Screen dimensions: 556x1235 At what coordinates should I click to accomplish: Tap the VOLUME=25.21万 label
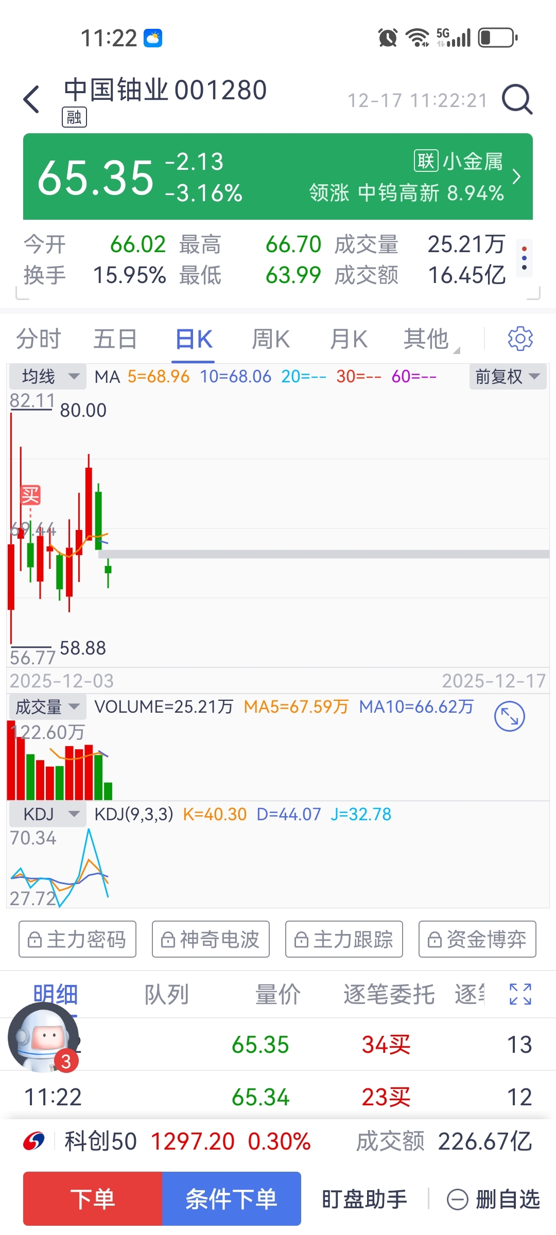[x=164, y=707]
